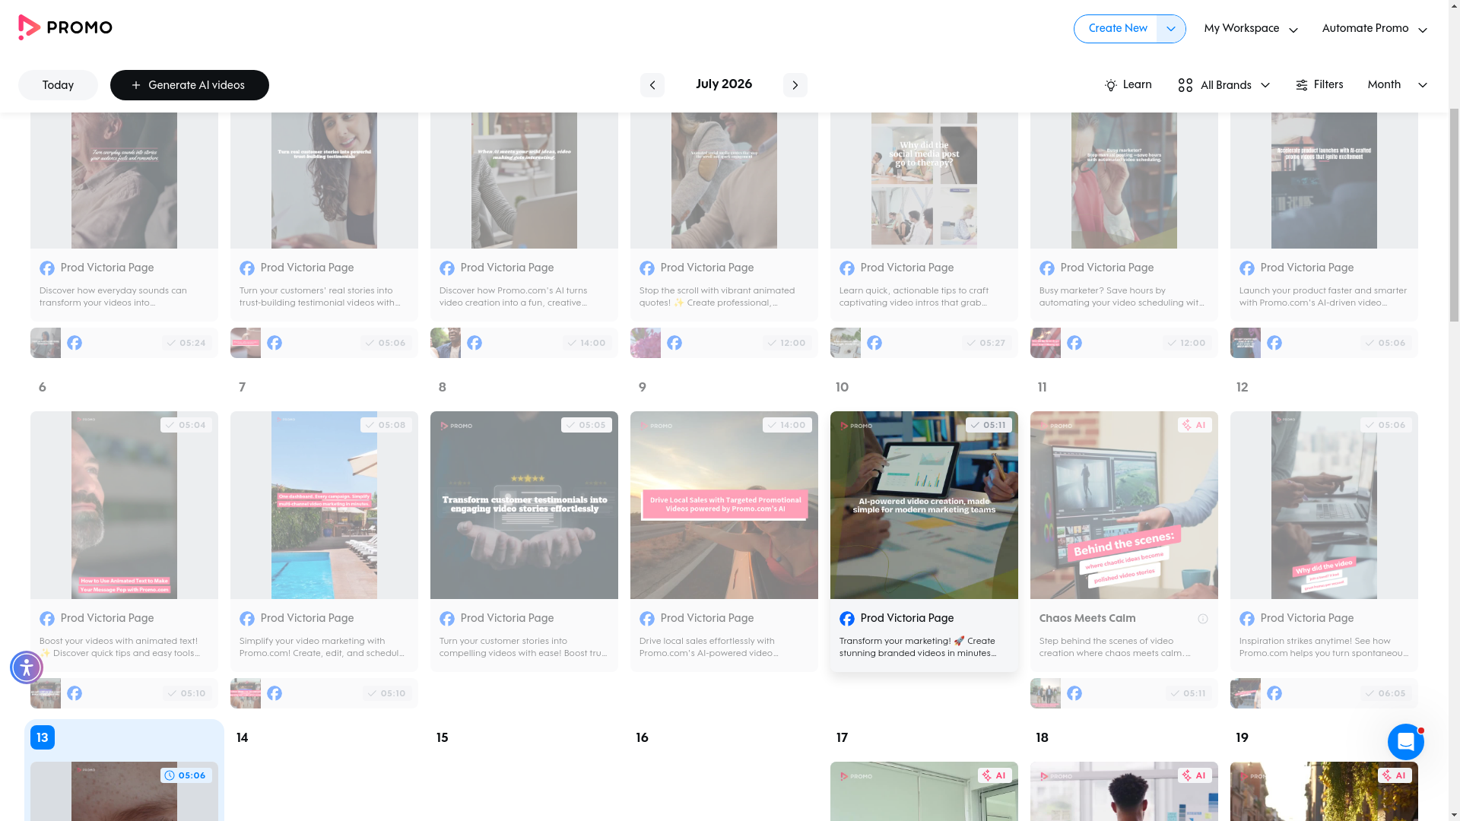The width and height of the screenshot is (1460, 821).
Task: Click caption 'Discover how Promo.com's AI turns'
Action: (513, 296)
